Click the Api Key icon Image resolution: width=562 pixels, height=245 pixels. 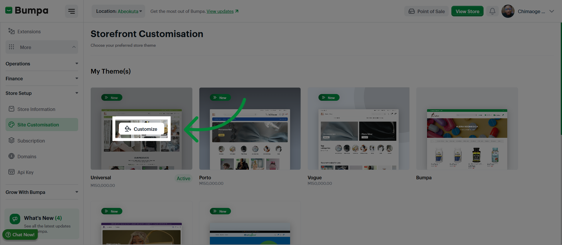click(x=11, y=172)
